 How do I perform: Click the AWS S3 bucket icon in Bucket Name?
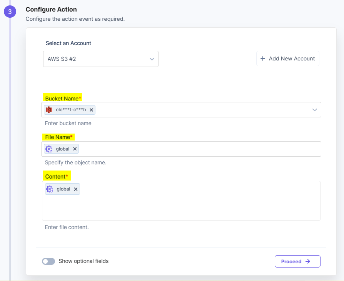(49, 110)
